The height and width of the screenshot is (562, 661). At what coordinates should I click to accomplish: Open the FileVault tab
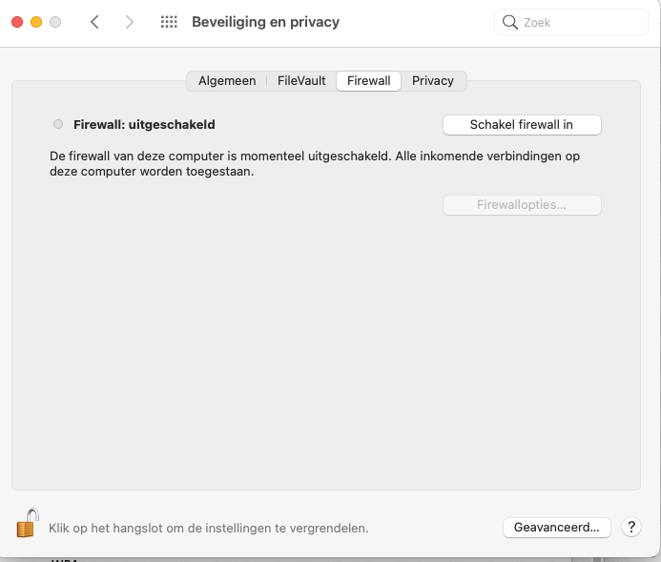301,80
